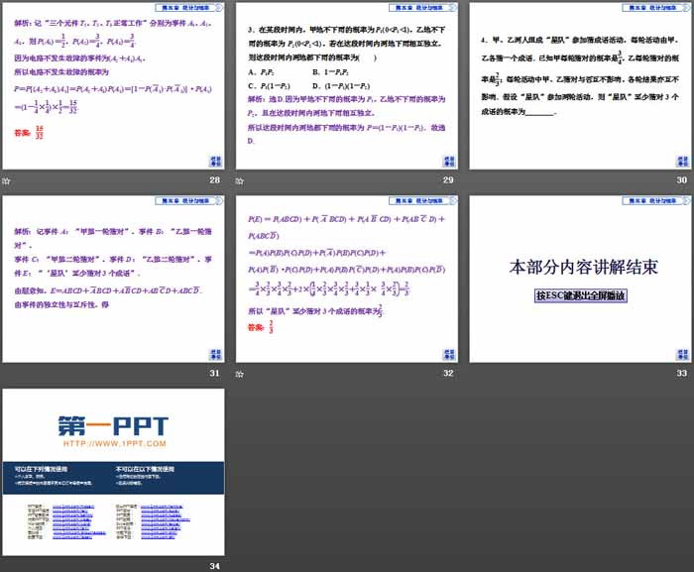The height and width of the screenshot is (572, 694).
Task: Click slide number label 29
Action: pos(448,179)
